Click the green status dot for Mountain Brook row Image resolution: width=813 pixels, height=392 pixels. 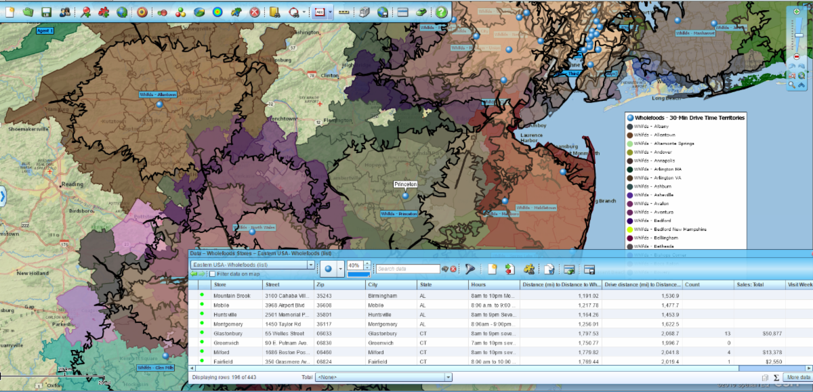coord(201,296)
